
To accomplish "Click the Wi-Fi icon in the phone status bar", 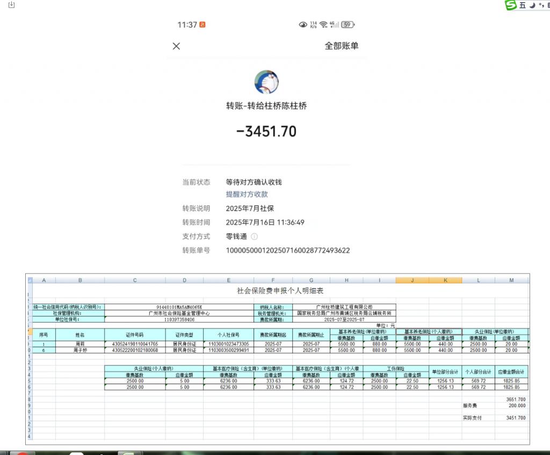I will pyautogui.click(x=323, y=25).
